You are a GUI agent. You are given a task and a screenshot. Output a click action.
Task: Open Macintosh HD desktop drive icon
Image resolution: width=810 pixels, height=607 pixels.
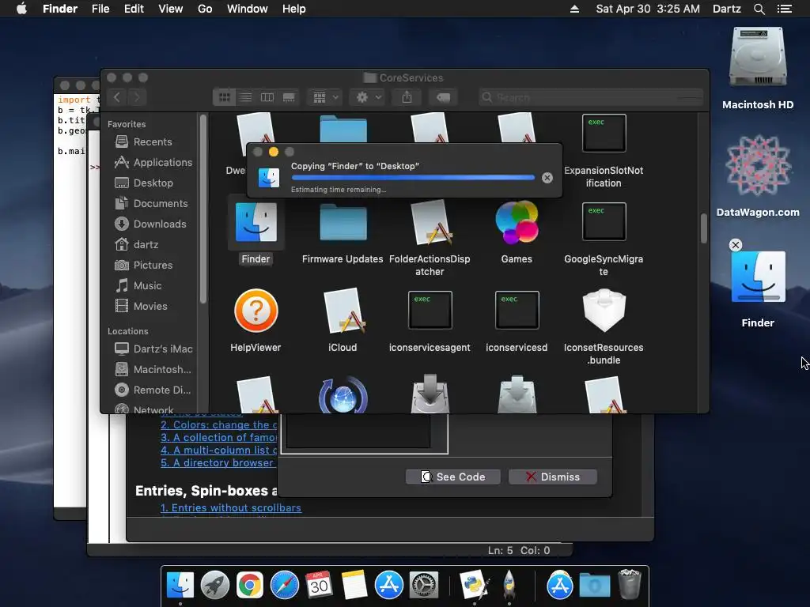point(758,57)
